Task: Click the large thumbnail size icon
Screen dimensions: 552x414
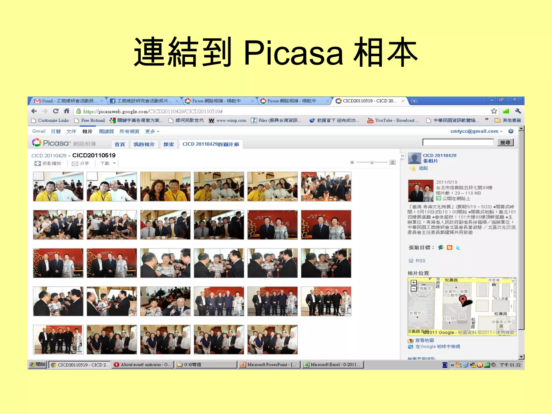Action: tap(393, 162)
